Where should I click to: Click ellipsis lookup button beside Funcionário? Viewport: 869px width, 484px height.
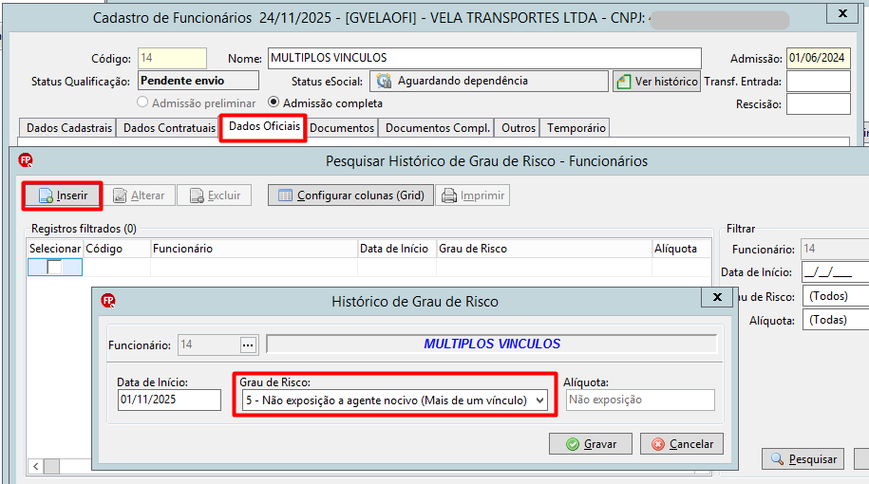[248, 345]
